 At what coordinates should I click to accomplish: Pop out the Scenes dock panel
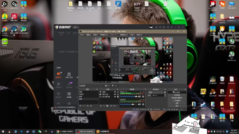(x=97, y=89)
